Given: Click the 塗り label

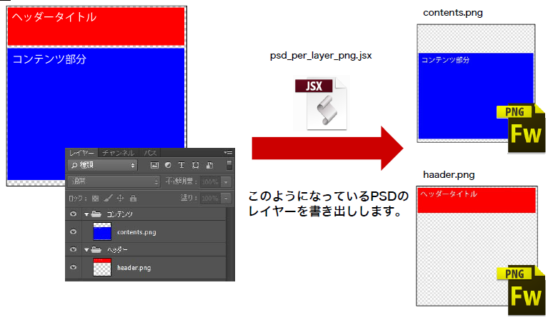Looking at the screenshot, I should [189, 198].
